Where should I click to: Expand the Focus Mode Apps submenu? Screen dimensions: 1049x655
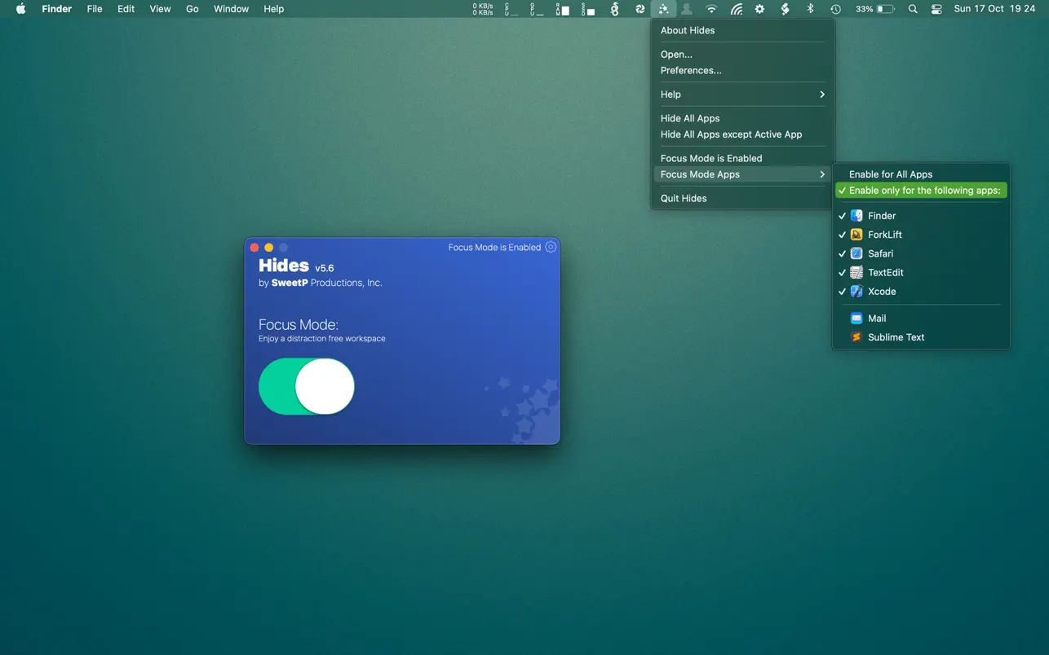click(741, 174)
